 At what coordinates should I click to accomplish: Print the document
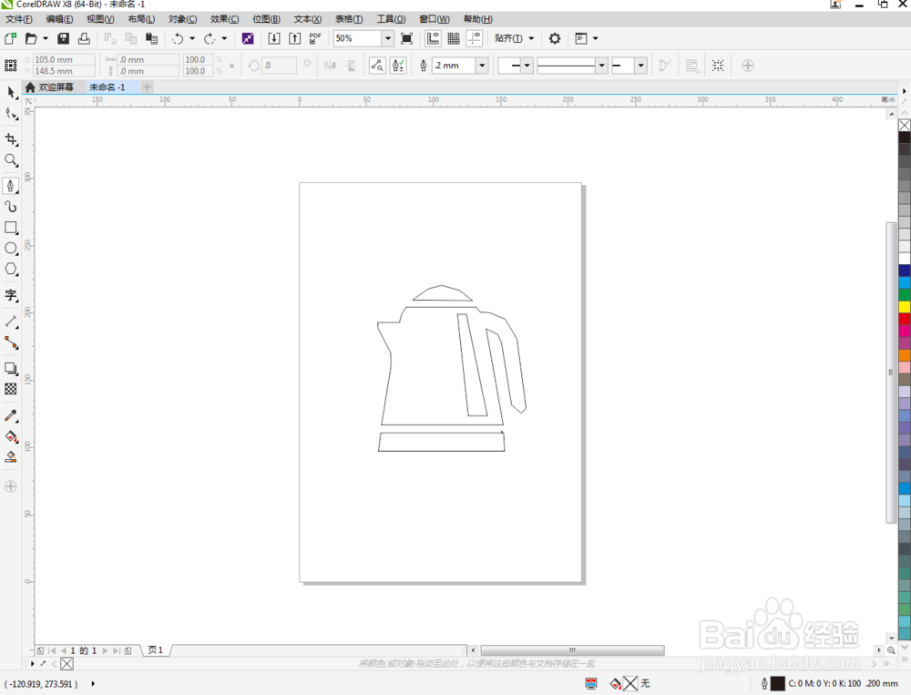click(x=84, y=38)
